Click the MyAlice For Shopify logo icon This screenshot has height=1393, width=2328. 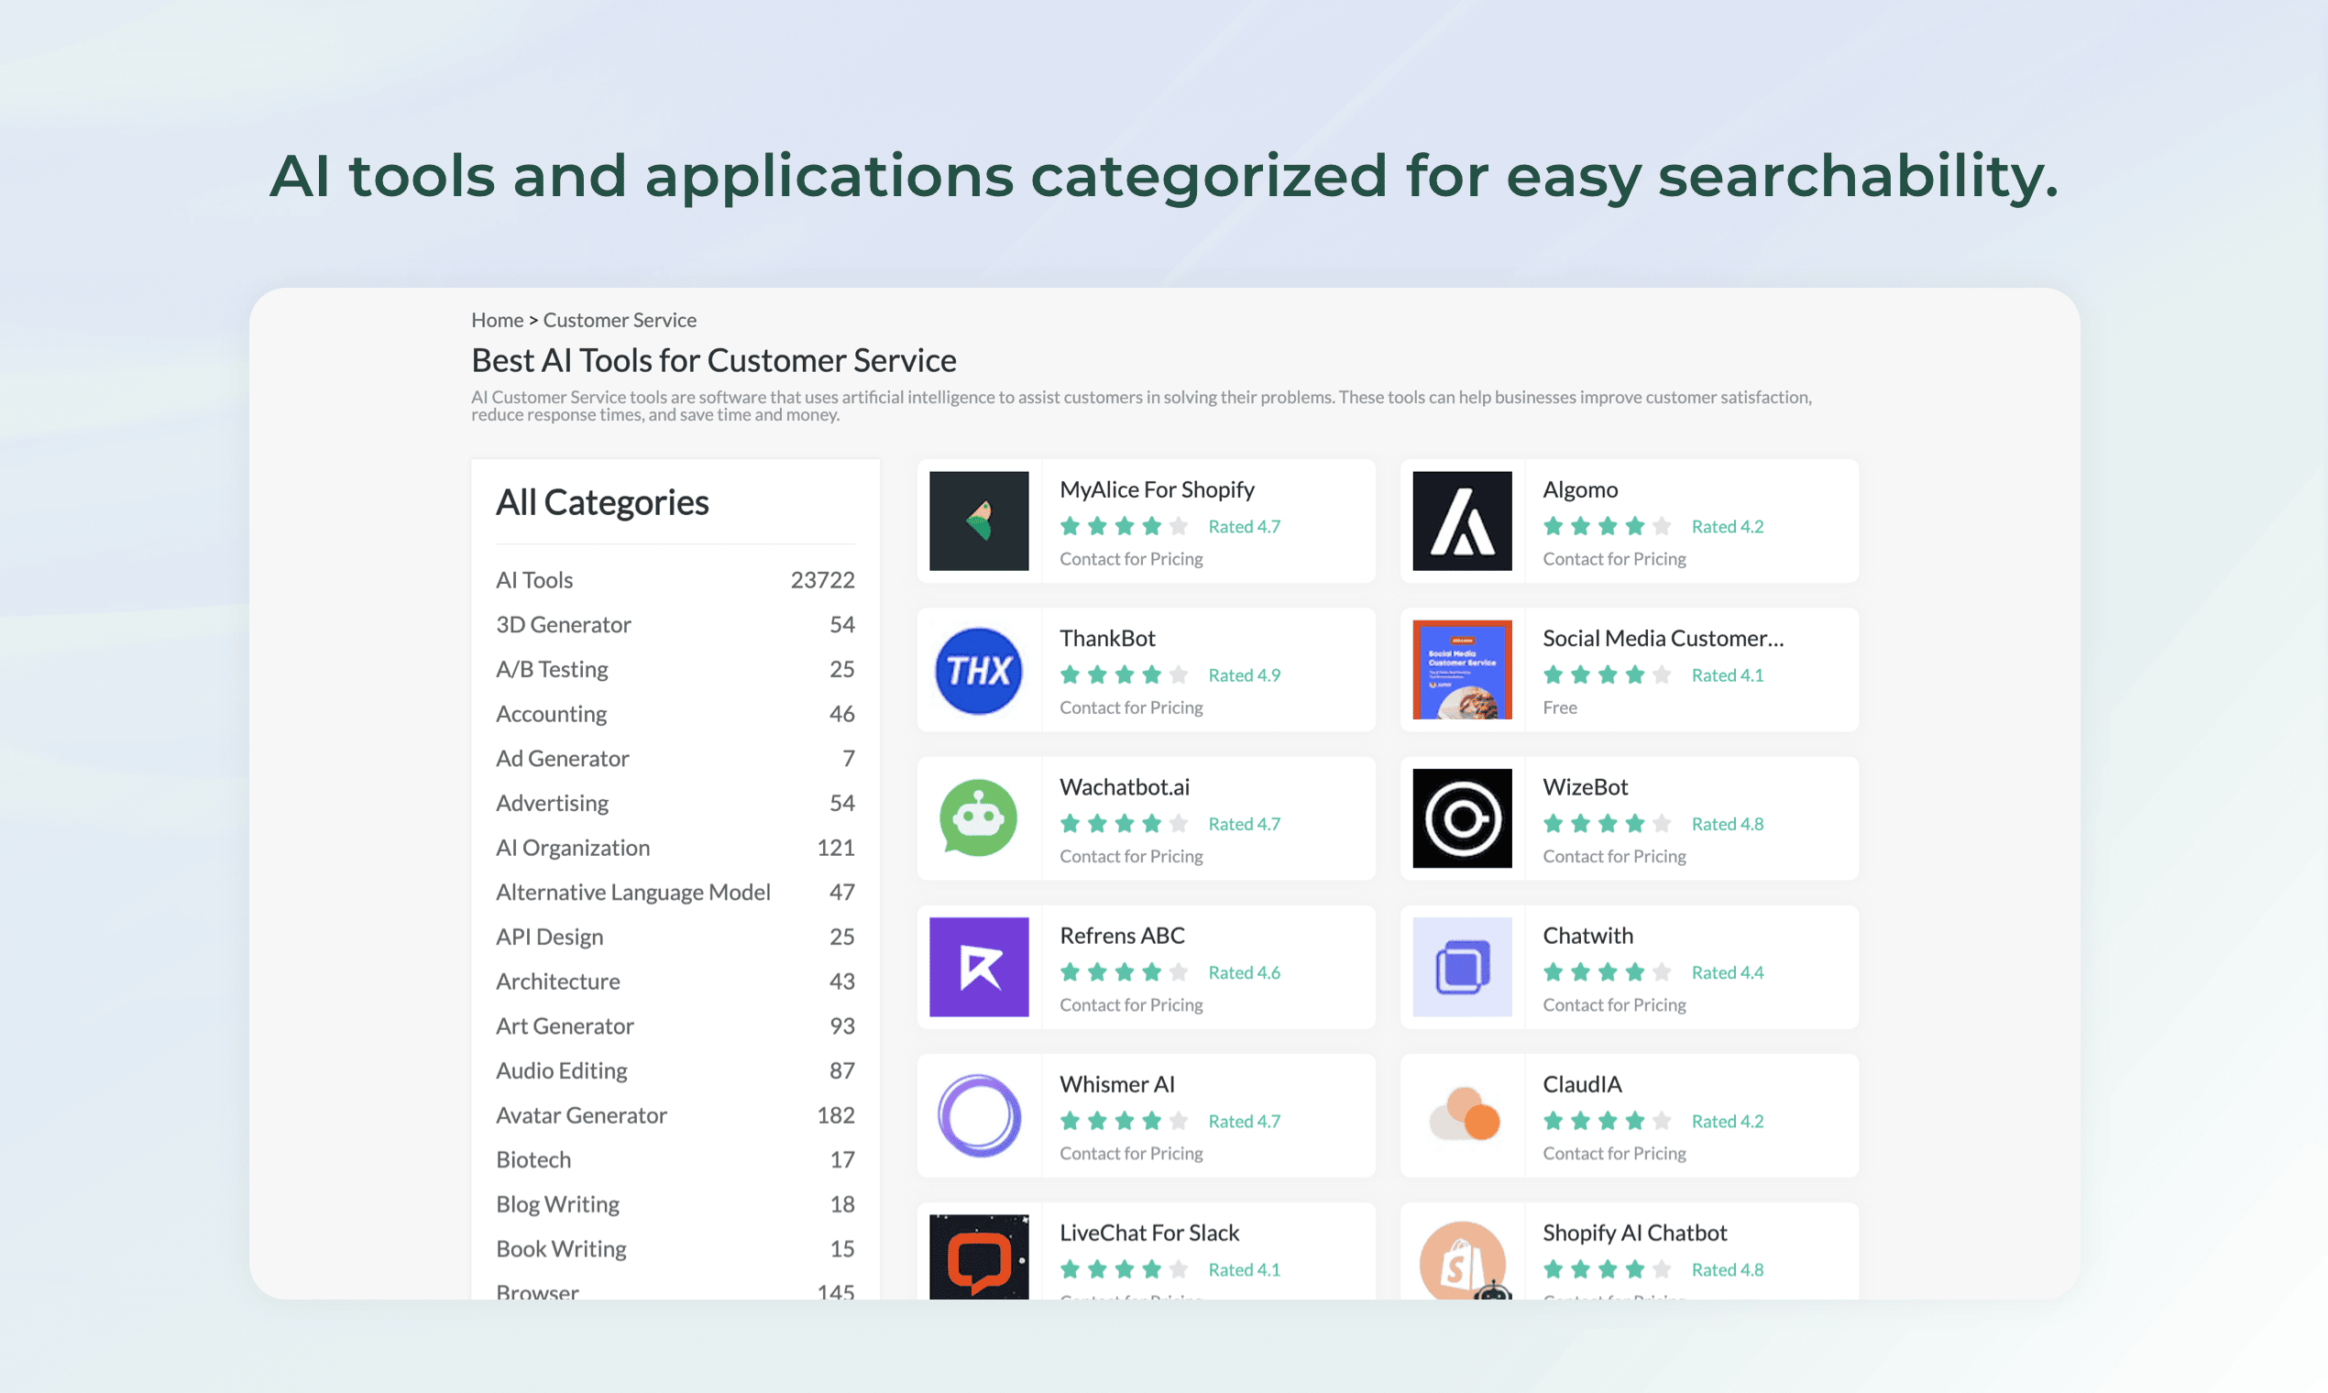click(x=978, y=521)
